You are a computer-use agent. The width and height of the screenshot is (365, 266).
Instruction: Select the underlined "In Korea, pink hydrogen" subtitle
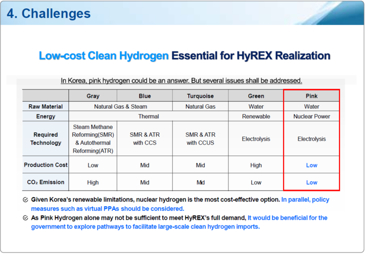click(181, 81)
